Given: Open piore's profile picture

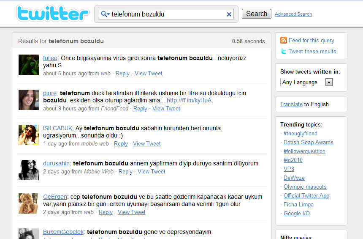Looking at the screenshot, I should [x=29, y=100].
